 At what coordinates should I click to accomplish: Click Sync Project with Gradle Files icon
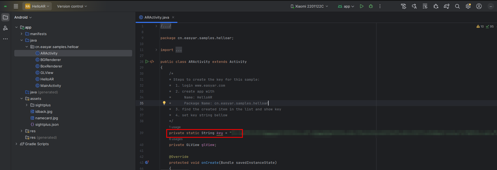(x=447, y=6)
